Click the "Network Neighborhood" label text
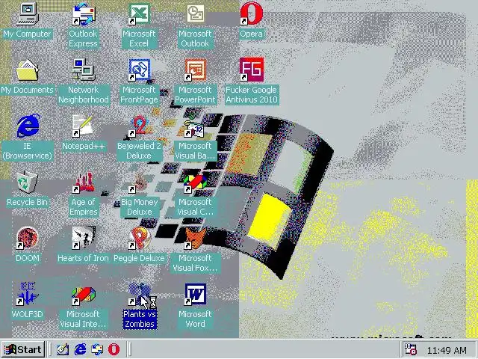 84,95
